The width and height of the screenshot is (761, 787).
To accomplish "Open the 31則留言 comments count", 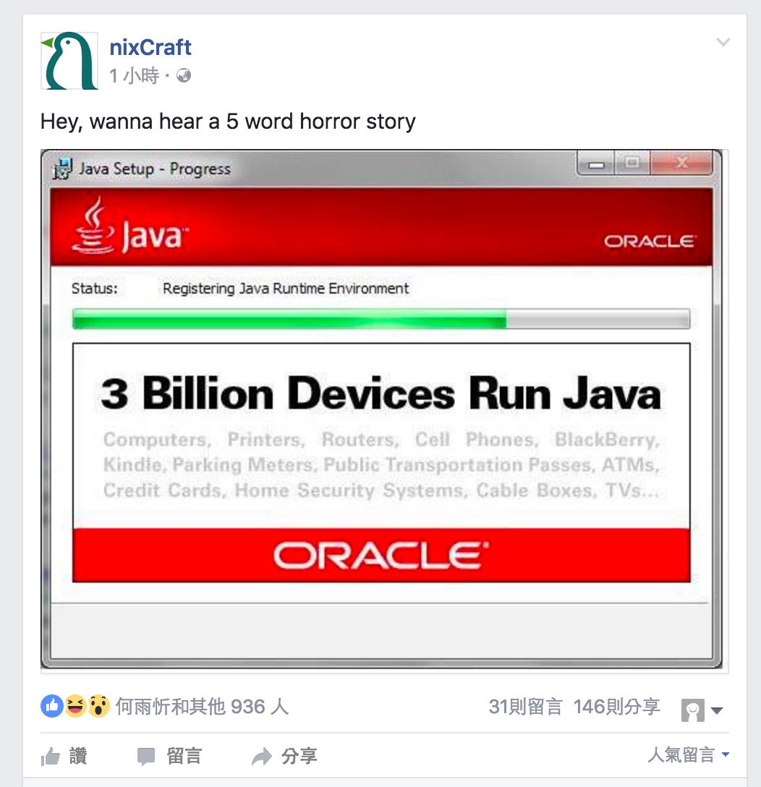I will (x=526, y=707).
